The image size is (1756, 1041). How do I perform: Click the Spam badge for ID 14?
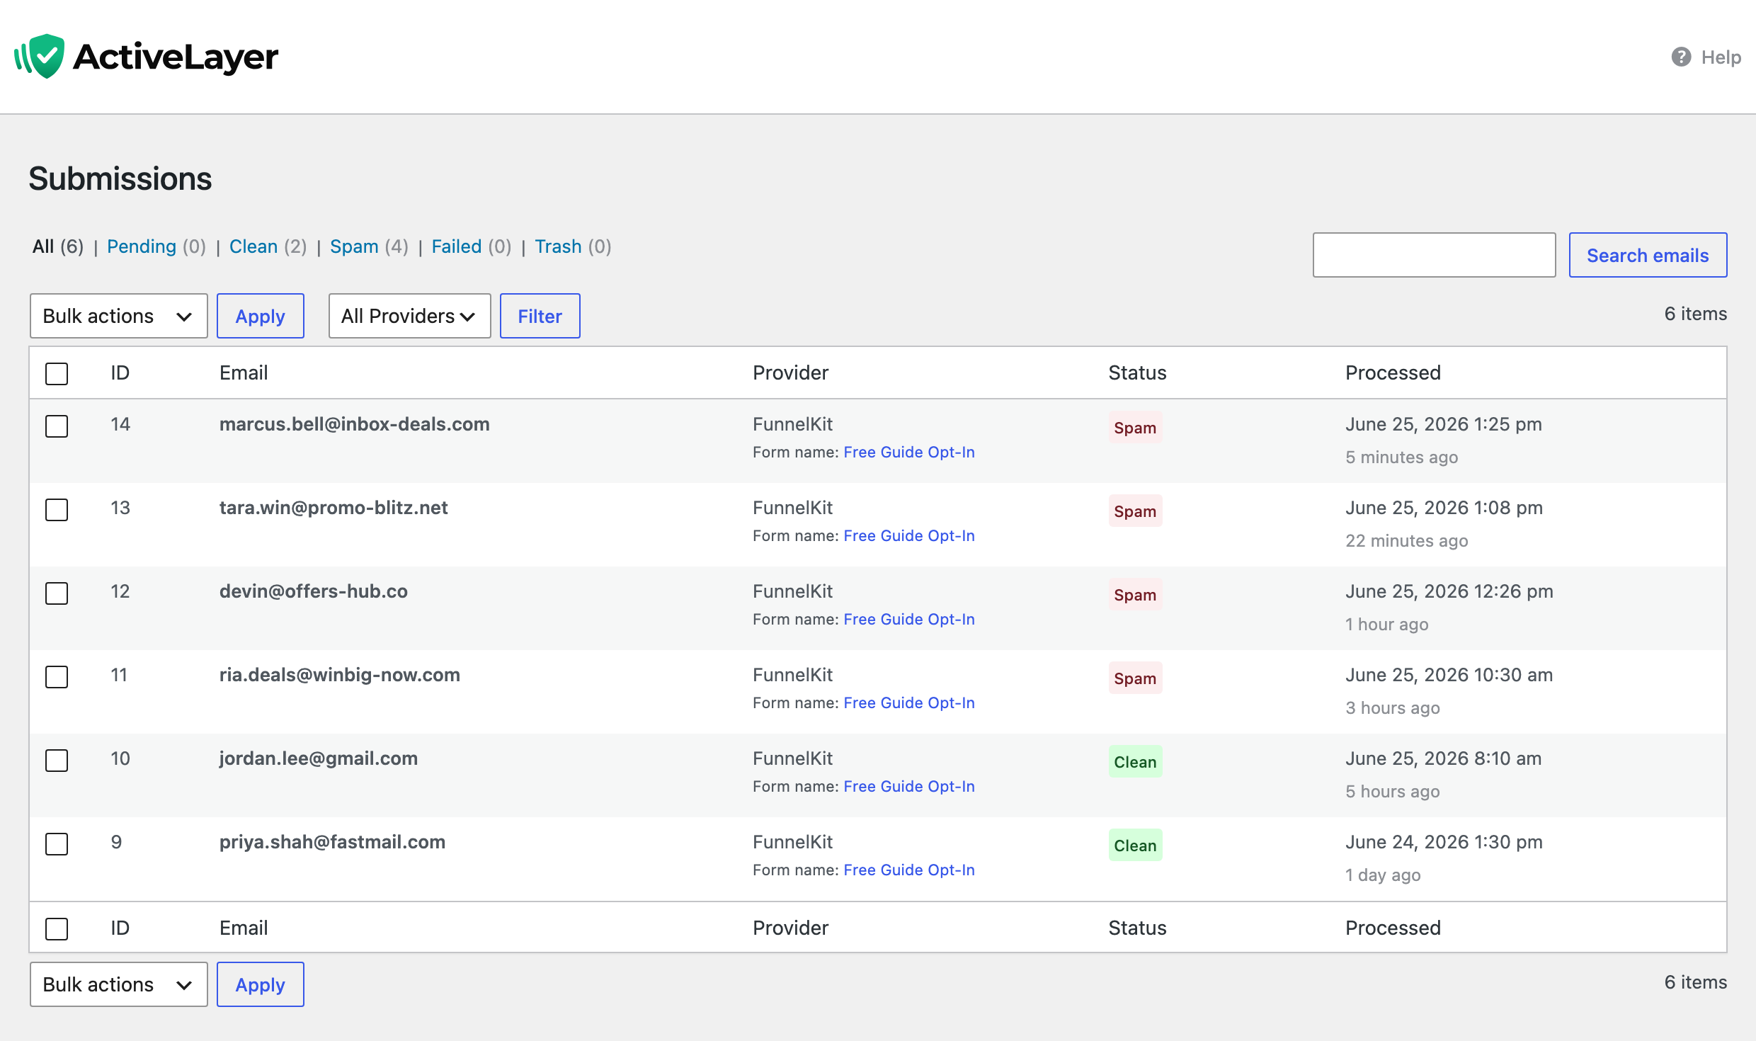click(1135, 427)
